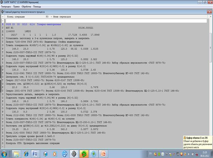
Task: Open Windows Explorer from the taskbar
Action: click(x=16, y=154)
